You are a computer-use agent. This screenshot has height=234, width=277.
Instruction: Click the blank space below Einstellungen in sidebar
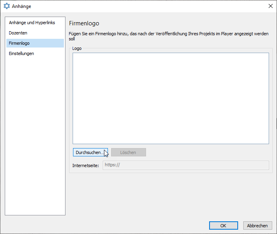[x=35, y=135]
